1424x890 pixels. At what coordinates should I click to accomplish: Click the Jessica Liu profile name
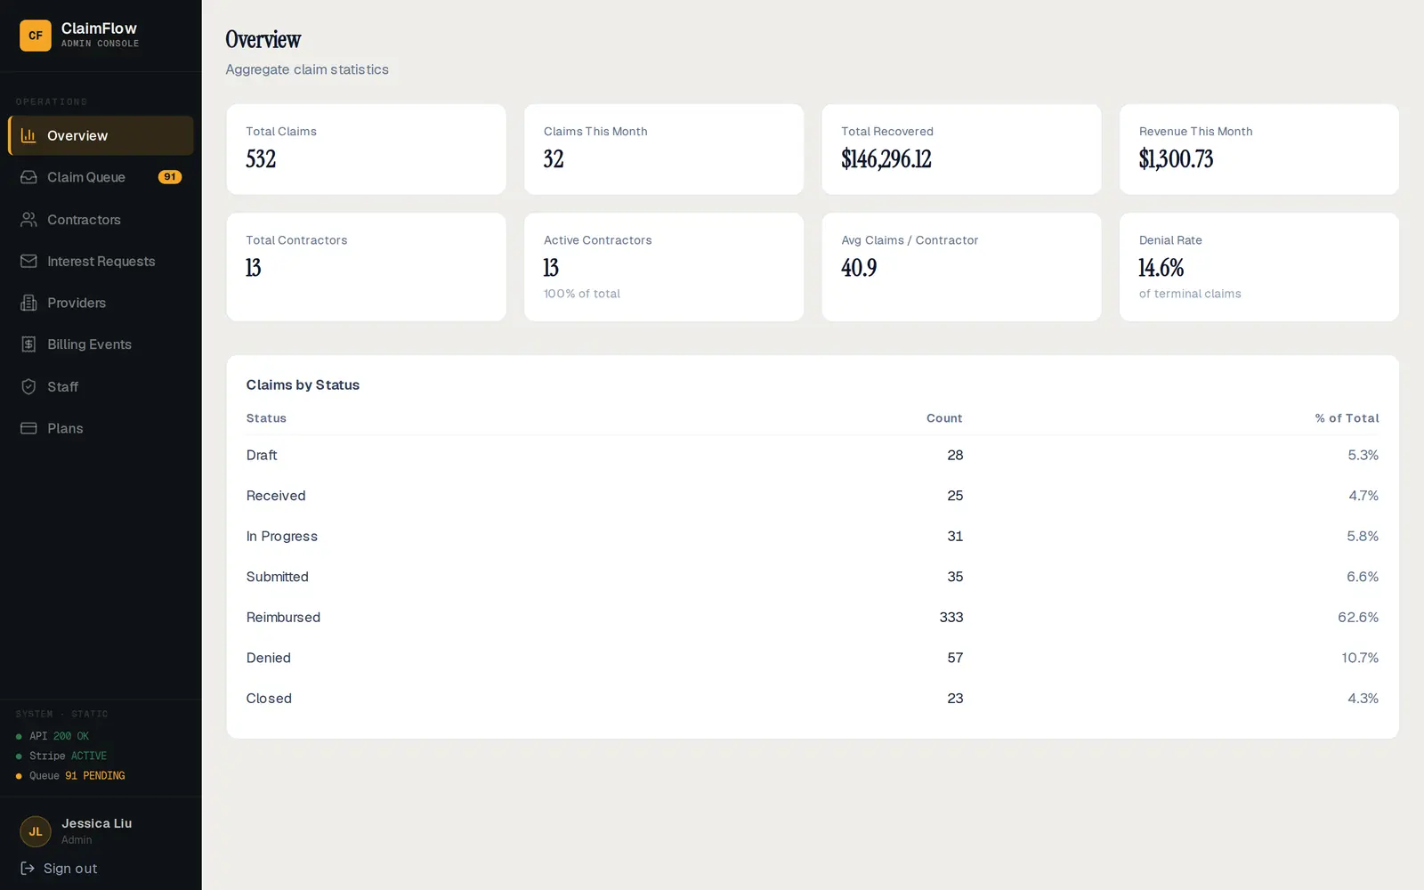click(x=97, y=823)
